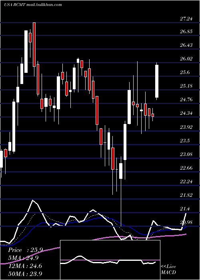Click inside the MACD inset chart
Screen dimensions: 200x280
pos(110,260)
